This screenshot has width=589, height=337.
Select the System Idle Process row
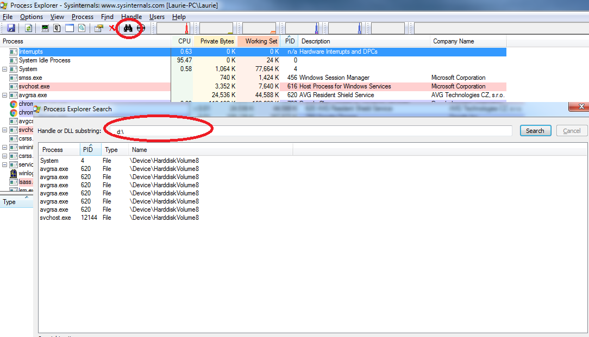[253, 60]
